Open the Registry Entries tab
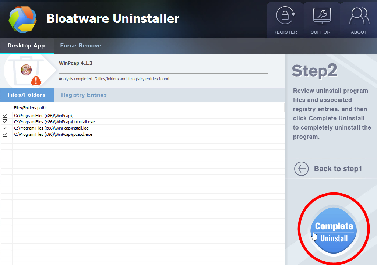377x265 pixels. 84,95
